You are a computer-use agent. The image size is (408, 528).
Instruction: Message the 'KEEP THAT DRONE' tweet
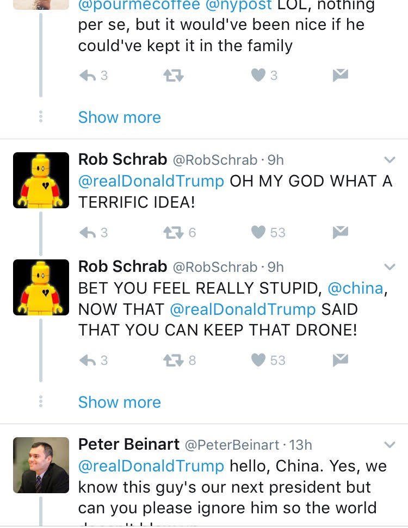(x=341, y=360)
